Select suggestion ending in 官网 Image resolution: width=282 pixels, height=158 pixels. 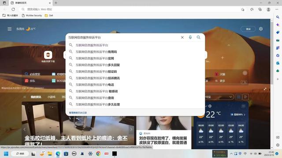pyautogui.click(x=135, y=58)
